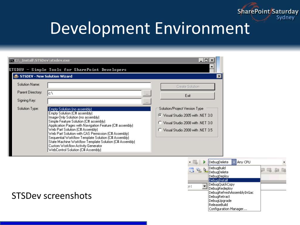Screen dimensions: 300x225
Task: Click the Exit button in wizard
Action: (x=187, y=96)
